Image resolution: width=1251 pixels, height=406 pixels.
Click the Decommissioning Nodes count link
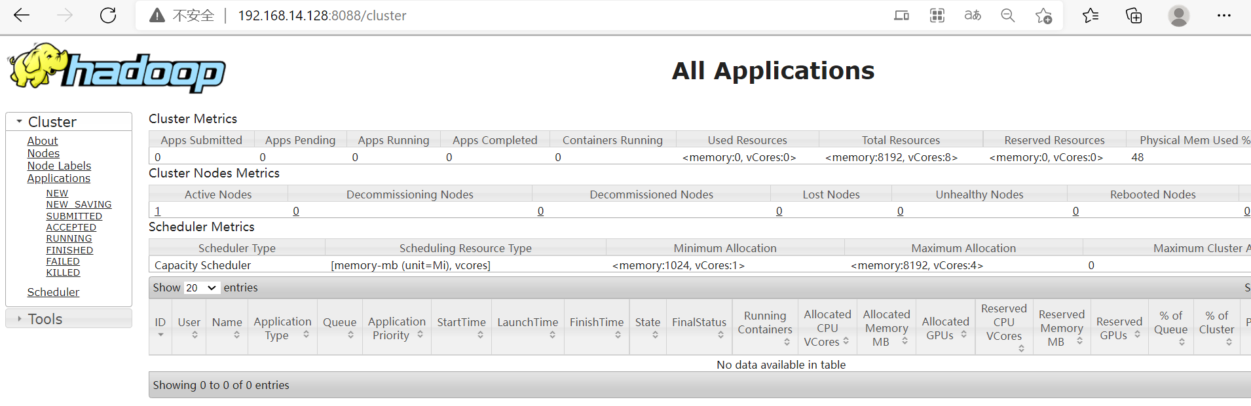[x=296, y=211]
